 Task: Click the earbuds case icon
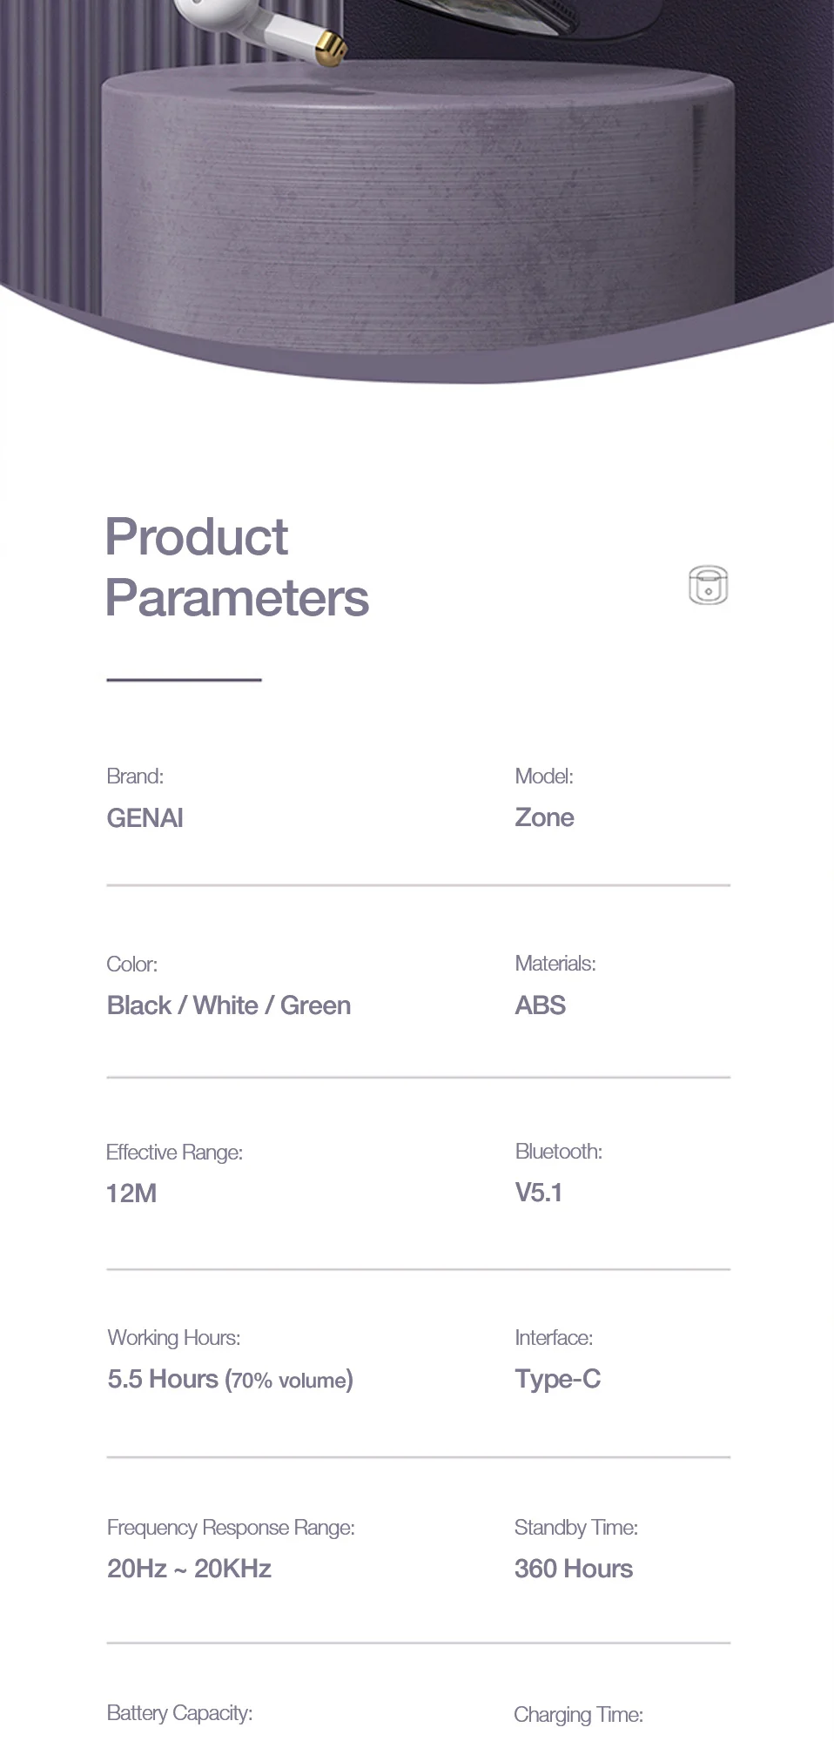(708, 585)
